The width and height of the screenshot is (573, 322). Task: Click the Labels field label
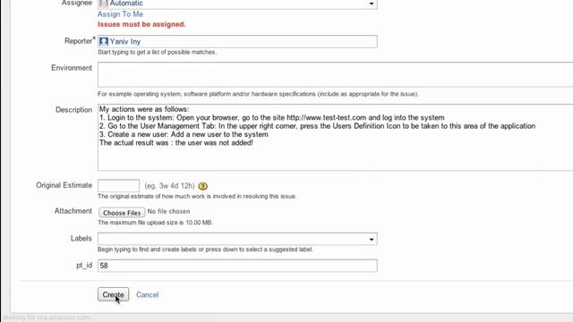pyautogui.click(x=81, y=239)
